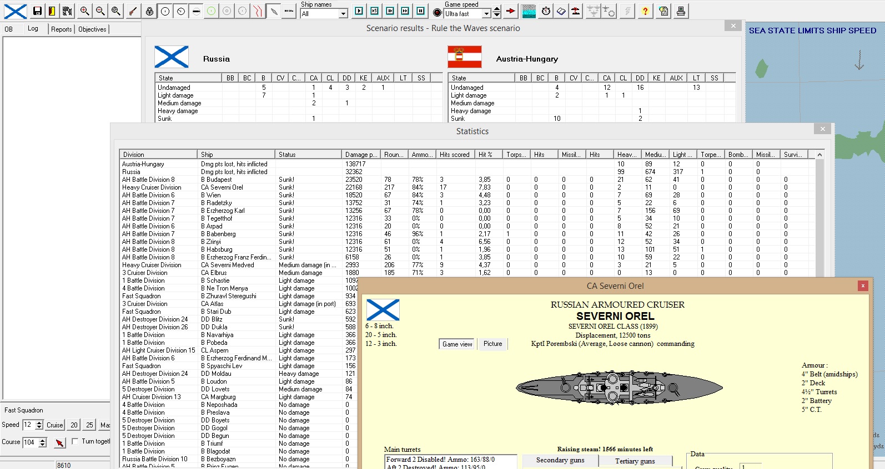Click the yellow question mark help icon
The image size is (885, 469).
click(645, 11)
